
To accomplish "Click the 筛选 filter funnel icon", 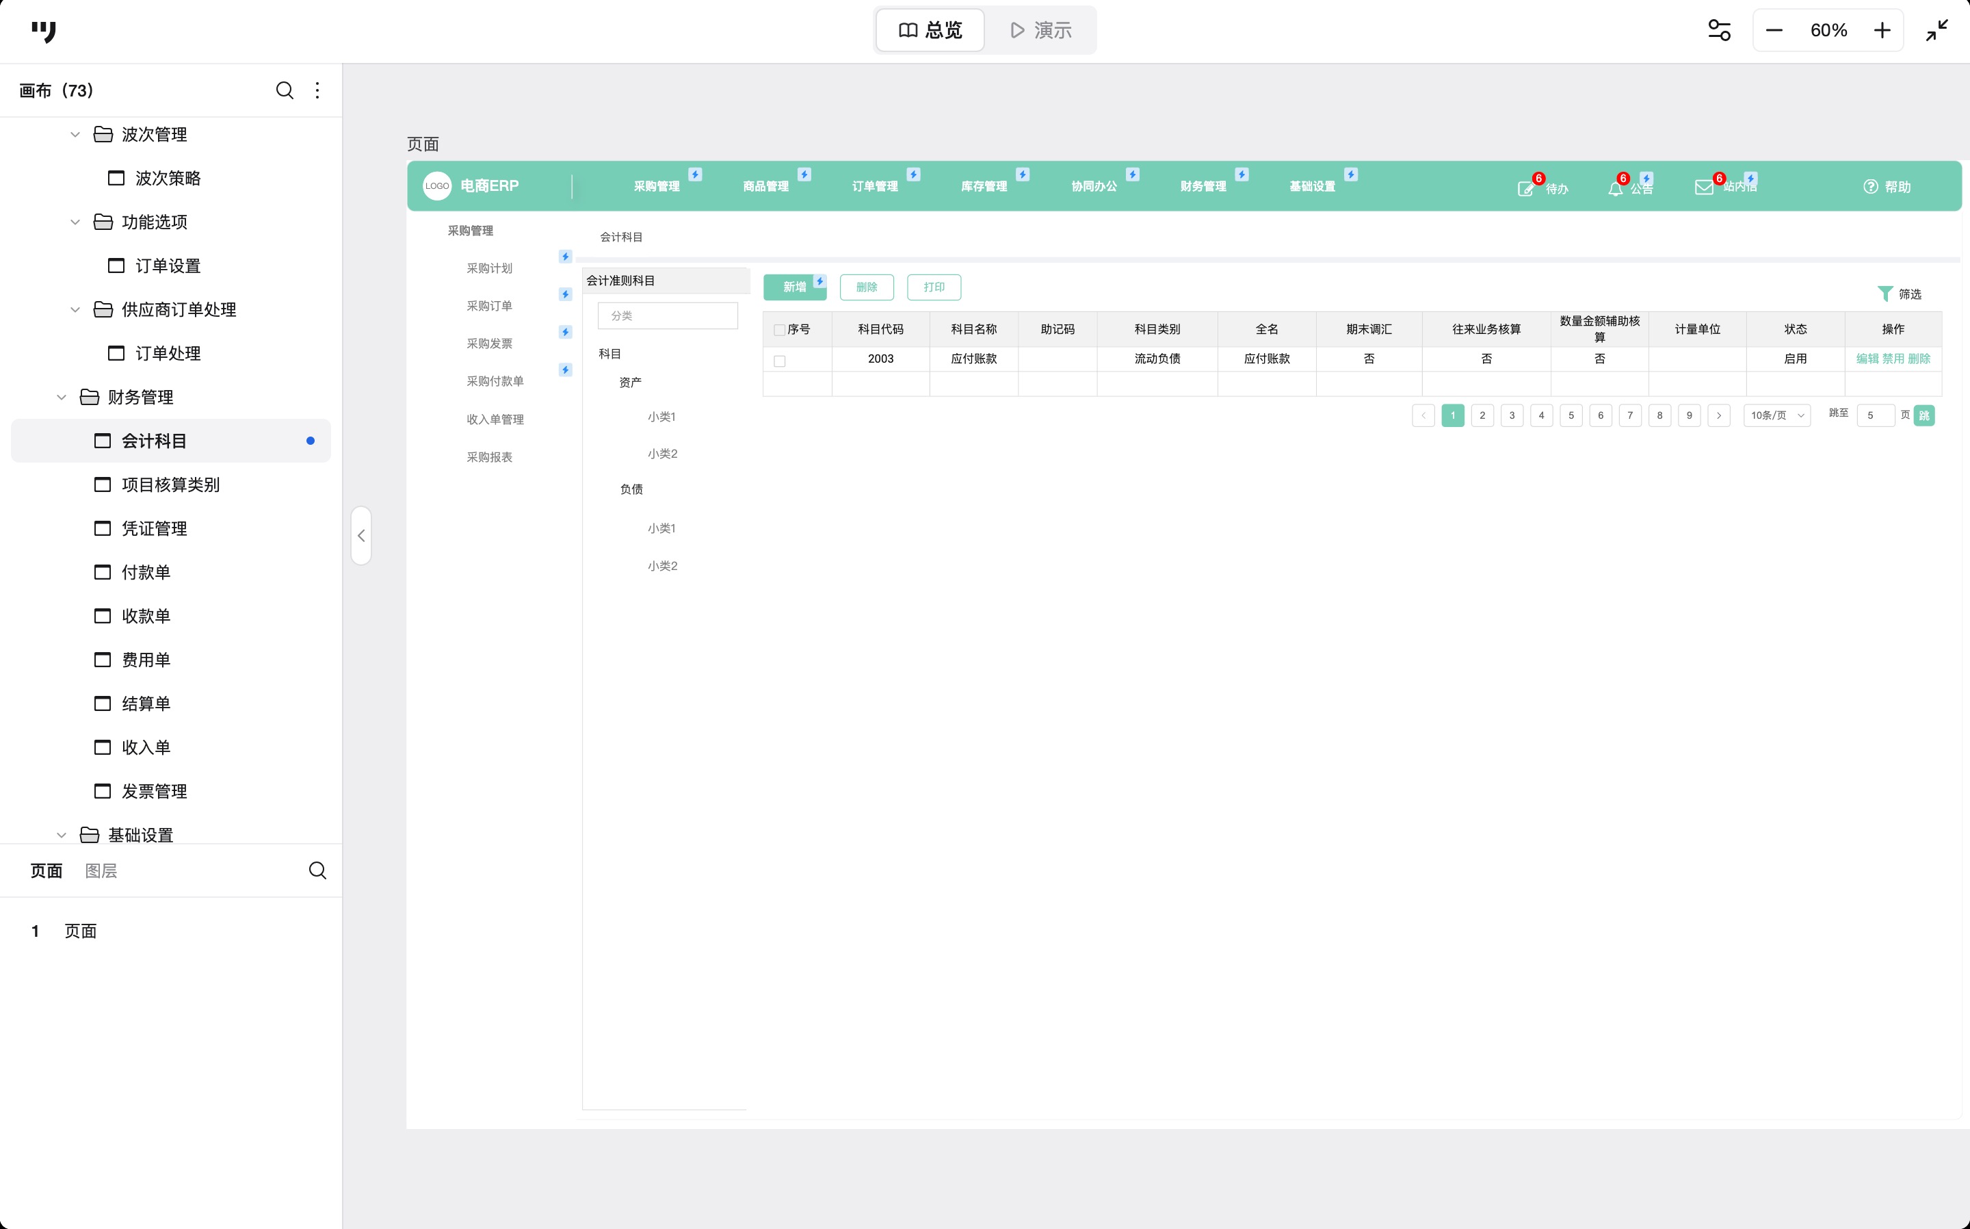I will pos(1884,294).
